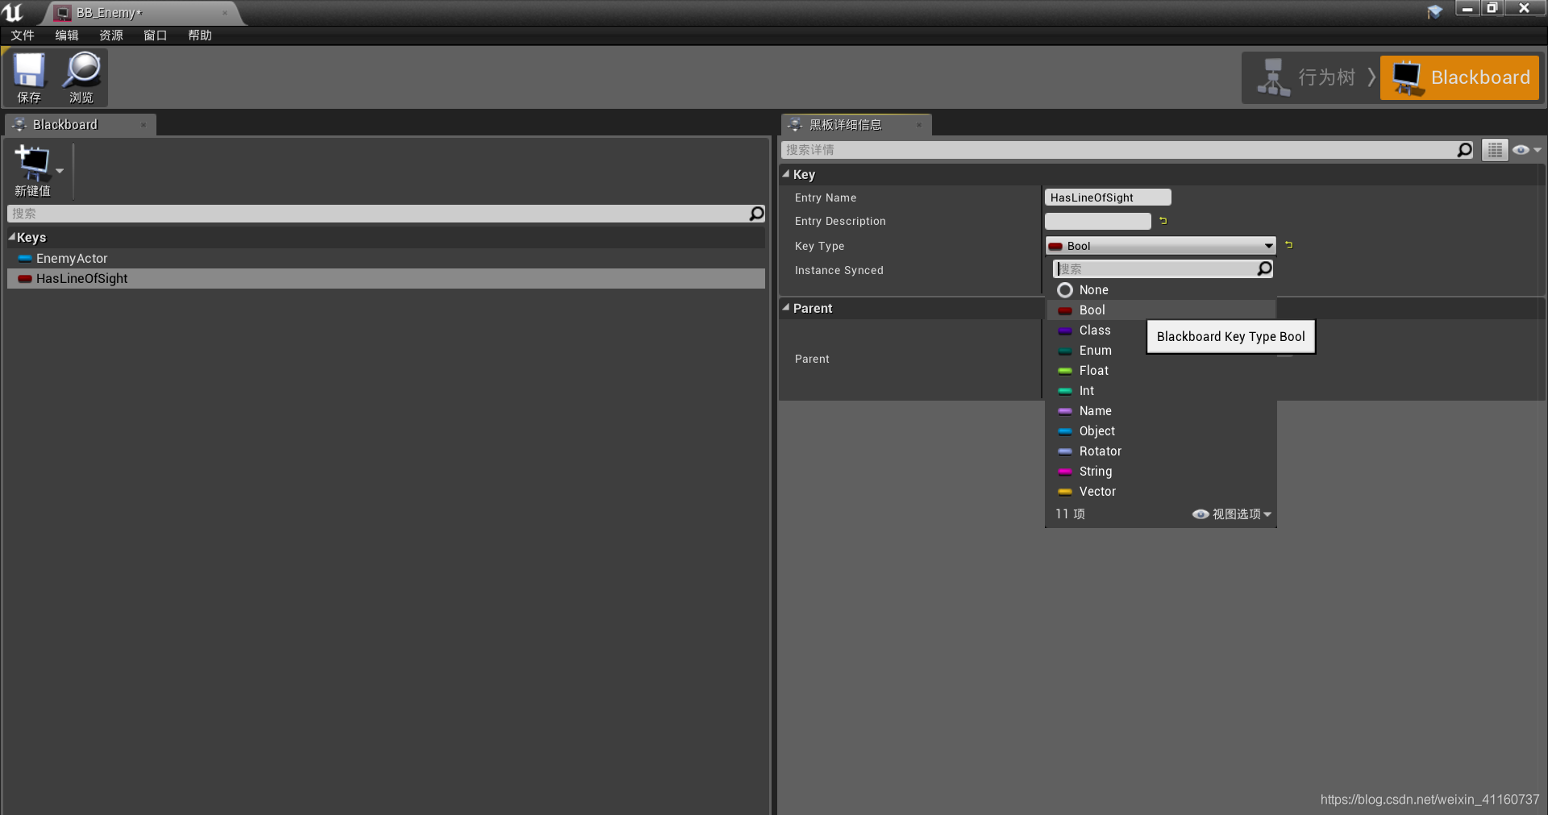Select the HasLineOfSight key
The image size is (1548, 815).
click(x=386, y=278)
